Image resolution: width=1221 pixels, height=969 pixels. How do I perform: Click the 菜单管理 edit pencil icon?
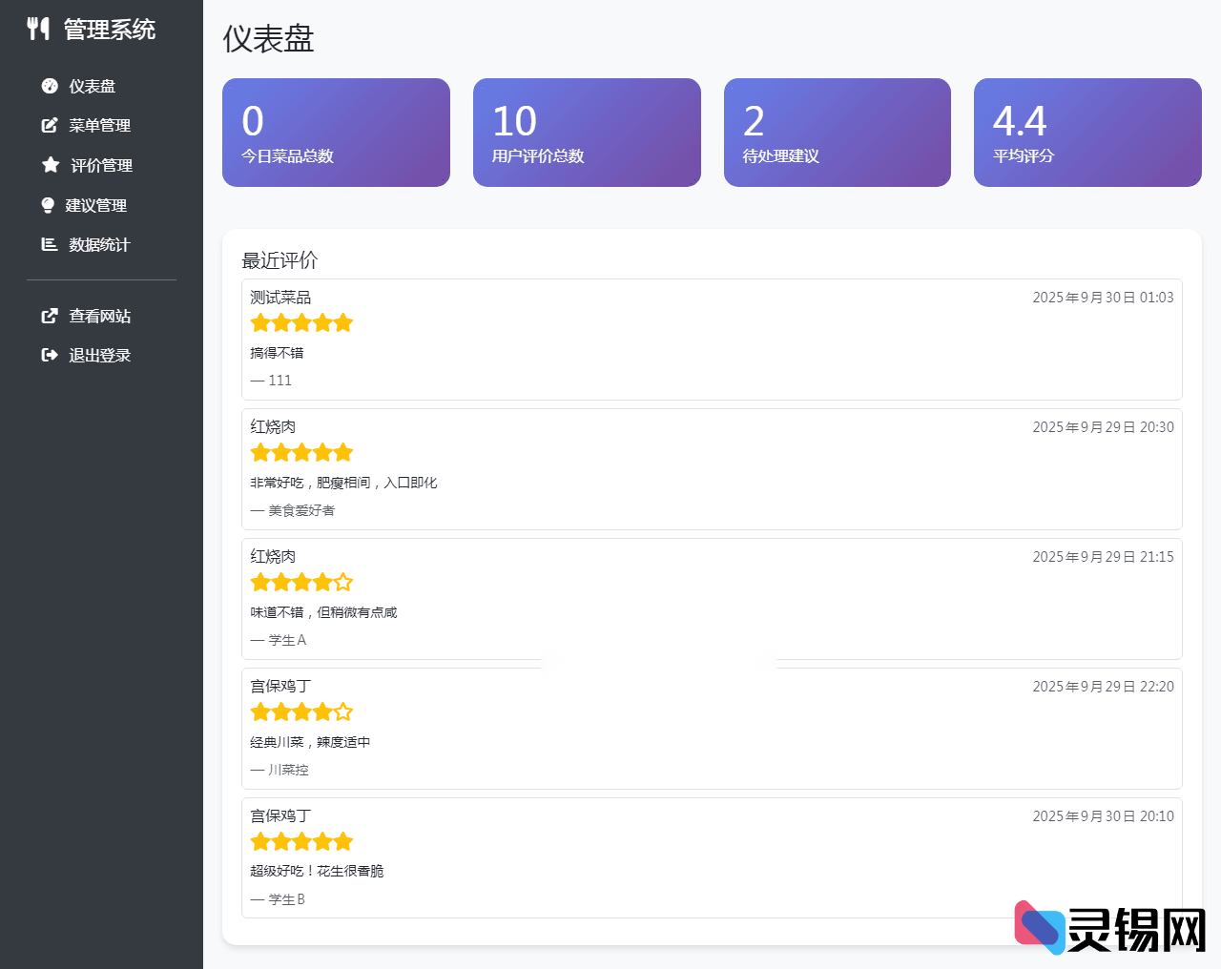pyautogui.click(x=50, y=125)
